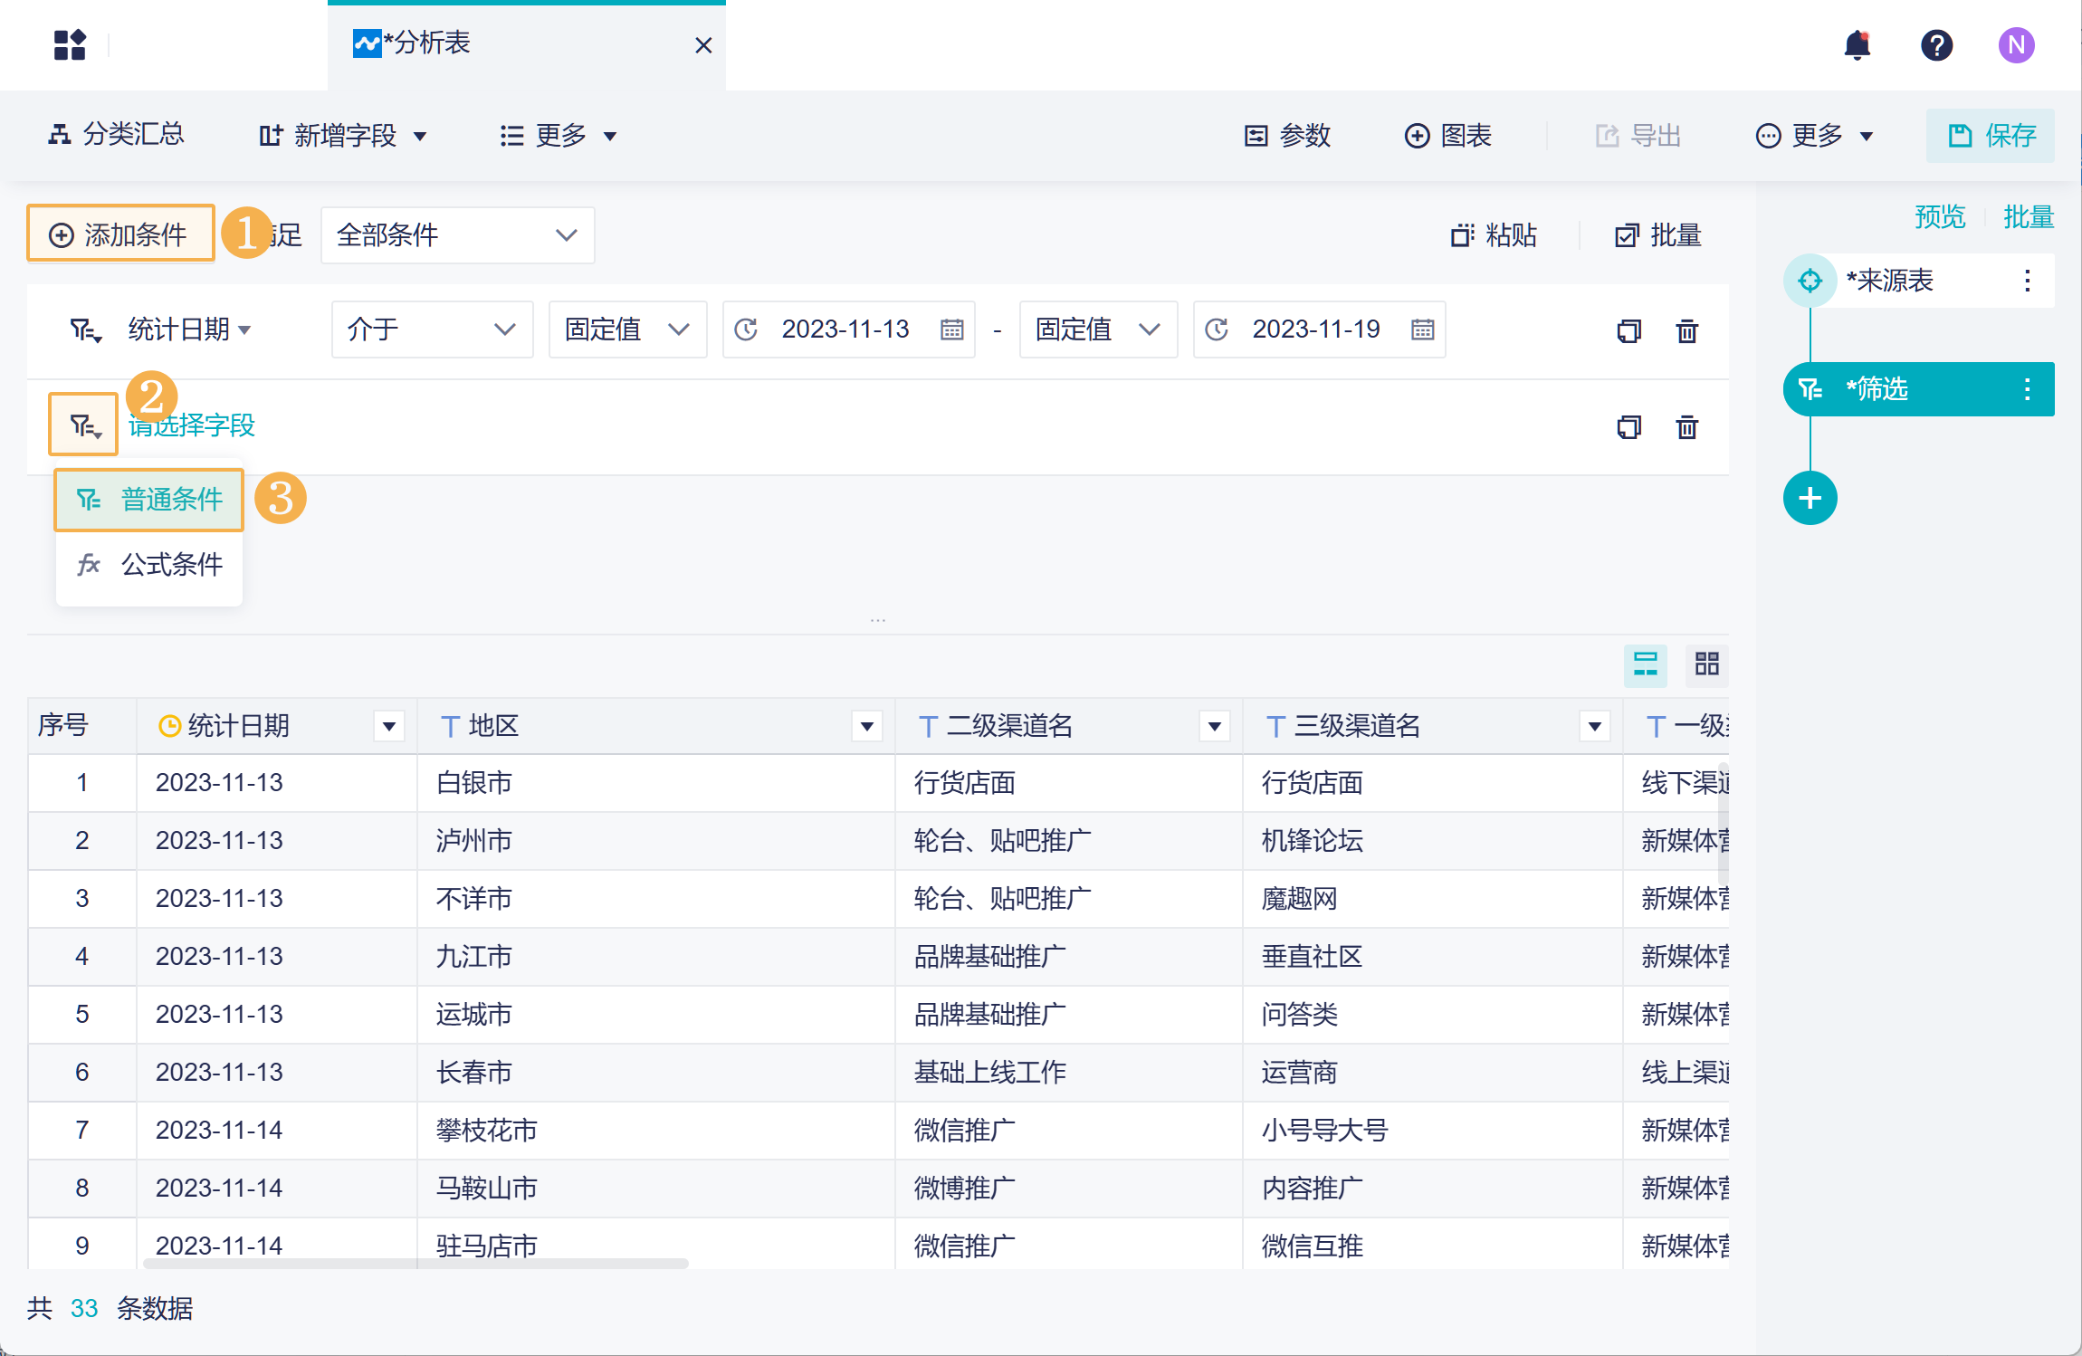
Task: Switch to the grid card view layout
Action: pos(1706,664)
